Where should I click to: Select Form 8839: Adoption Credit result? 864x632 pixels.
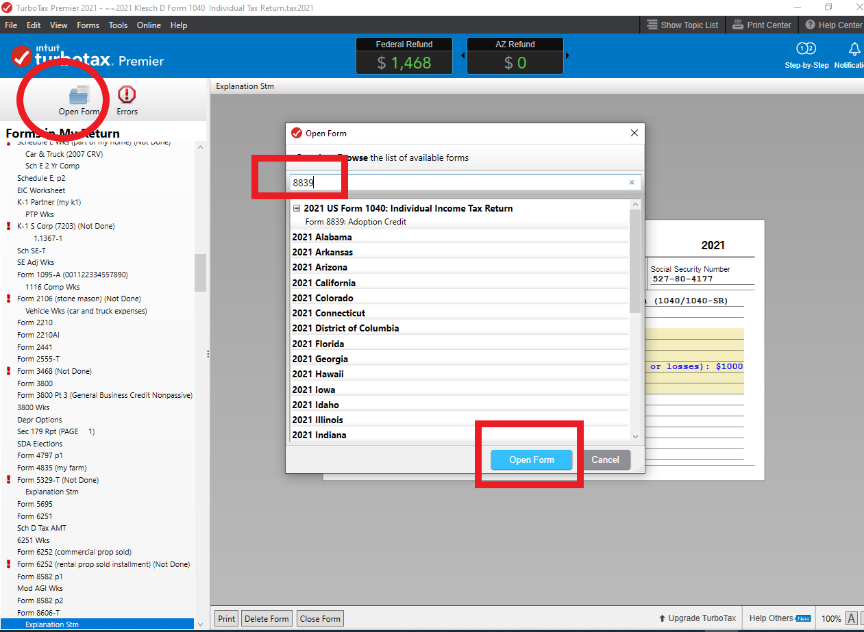pos(356,222)
